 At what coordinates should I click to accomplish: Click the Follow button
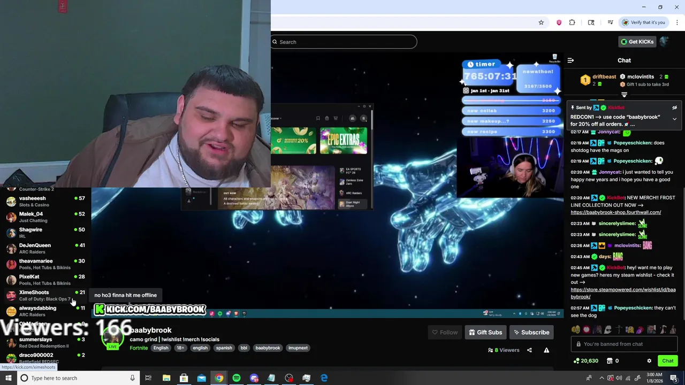[x=445, y=333]
